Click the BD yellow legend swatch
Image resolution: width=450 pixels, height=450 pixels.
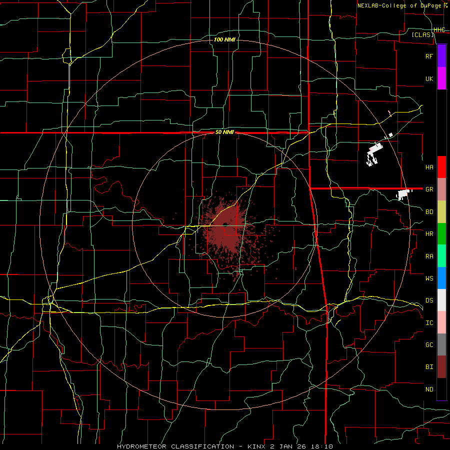point(441,212)
